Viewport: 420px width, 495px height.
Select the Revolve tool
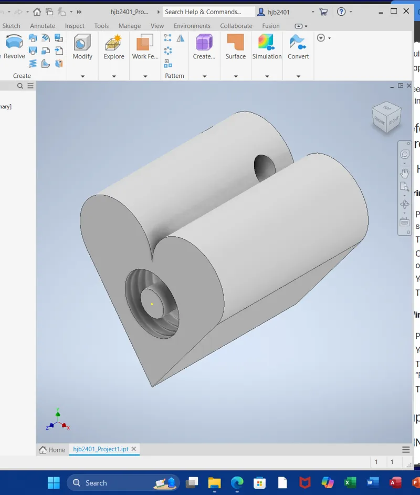pos(14,47)
